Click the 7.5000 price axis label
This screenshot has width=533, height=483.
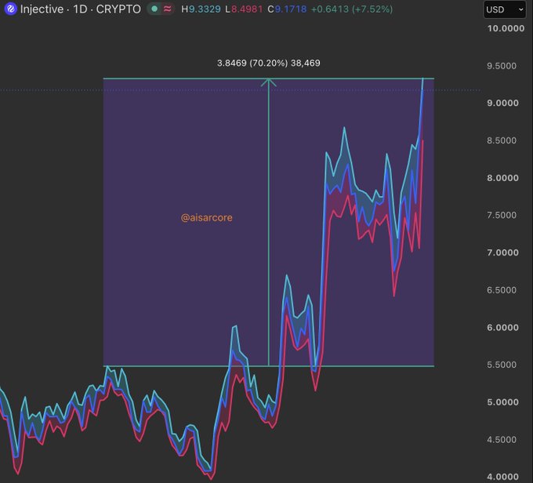pos(502,216)
